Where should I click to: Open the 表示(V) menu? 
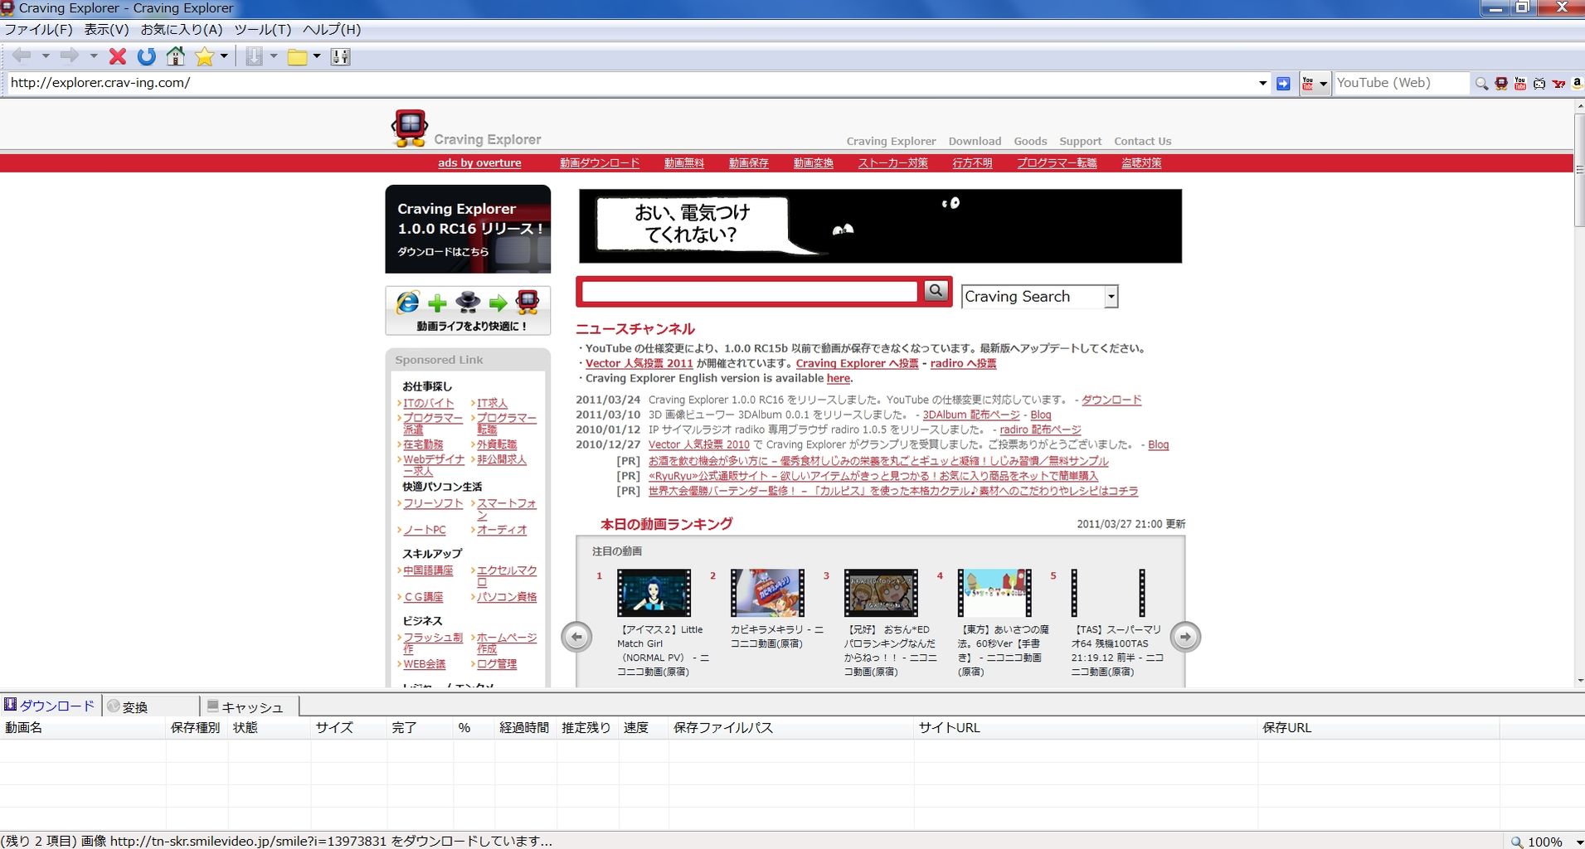point(106,29)
